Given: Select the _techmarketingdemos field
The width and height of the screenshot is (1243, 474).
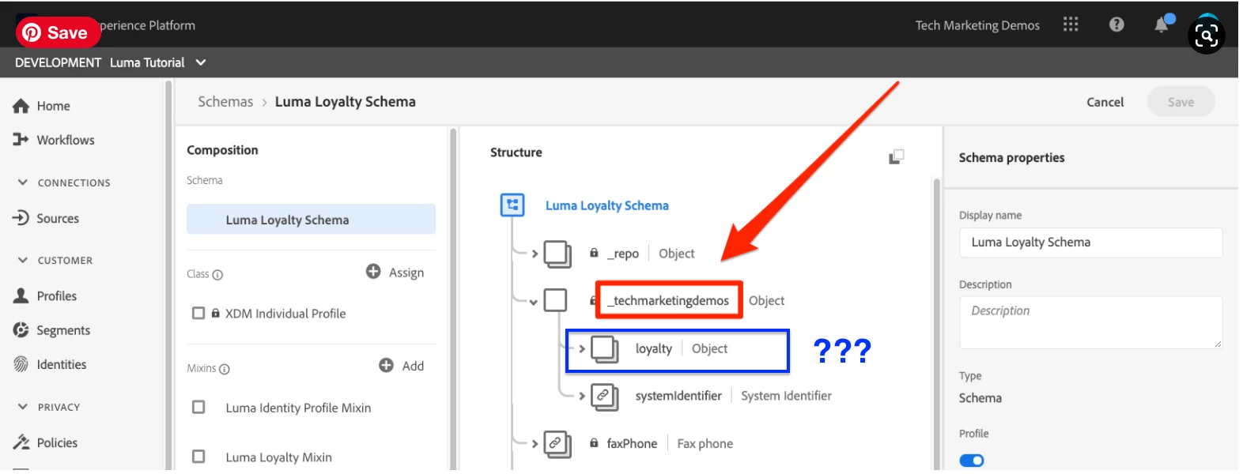Looking at the screenshot, I should tap(669, 300).
